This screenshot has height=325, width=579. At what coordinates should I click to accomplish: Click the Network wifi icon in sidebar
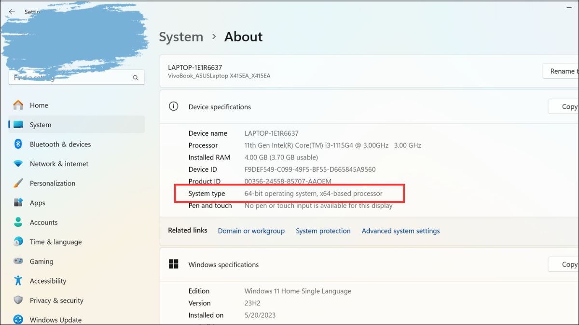point(18,164)
